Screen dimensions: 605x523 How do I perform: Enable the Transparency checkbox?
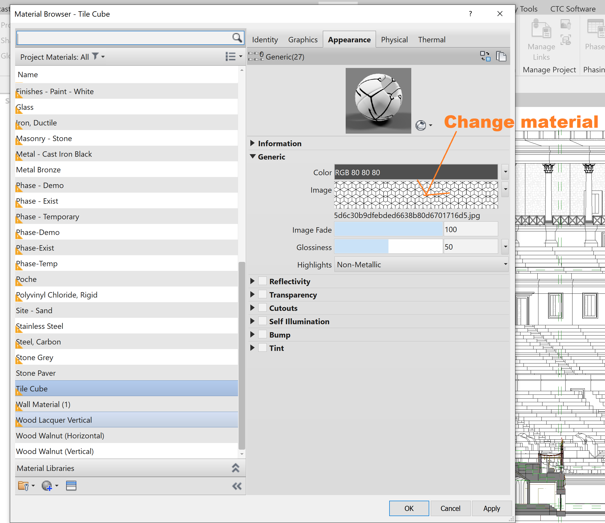(262, 294)
